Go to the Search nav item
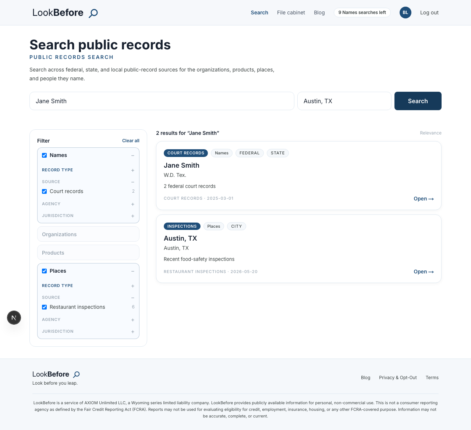Viewport: 471px width, 430px height. click(259, 13)
